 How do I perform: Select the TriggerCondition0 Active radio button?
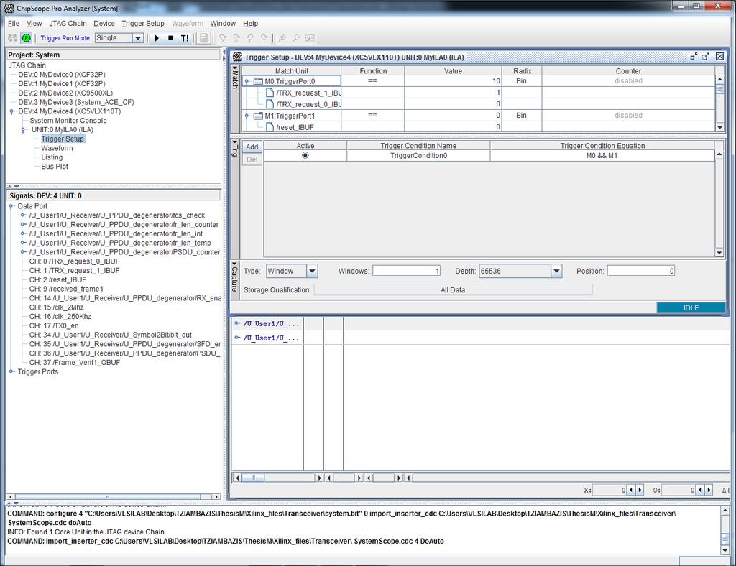click(305, 155)
